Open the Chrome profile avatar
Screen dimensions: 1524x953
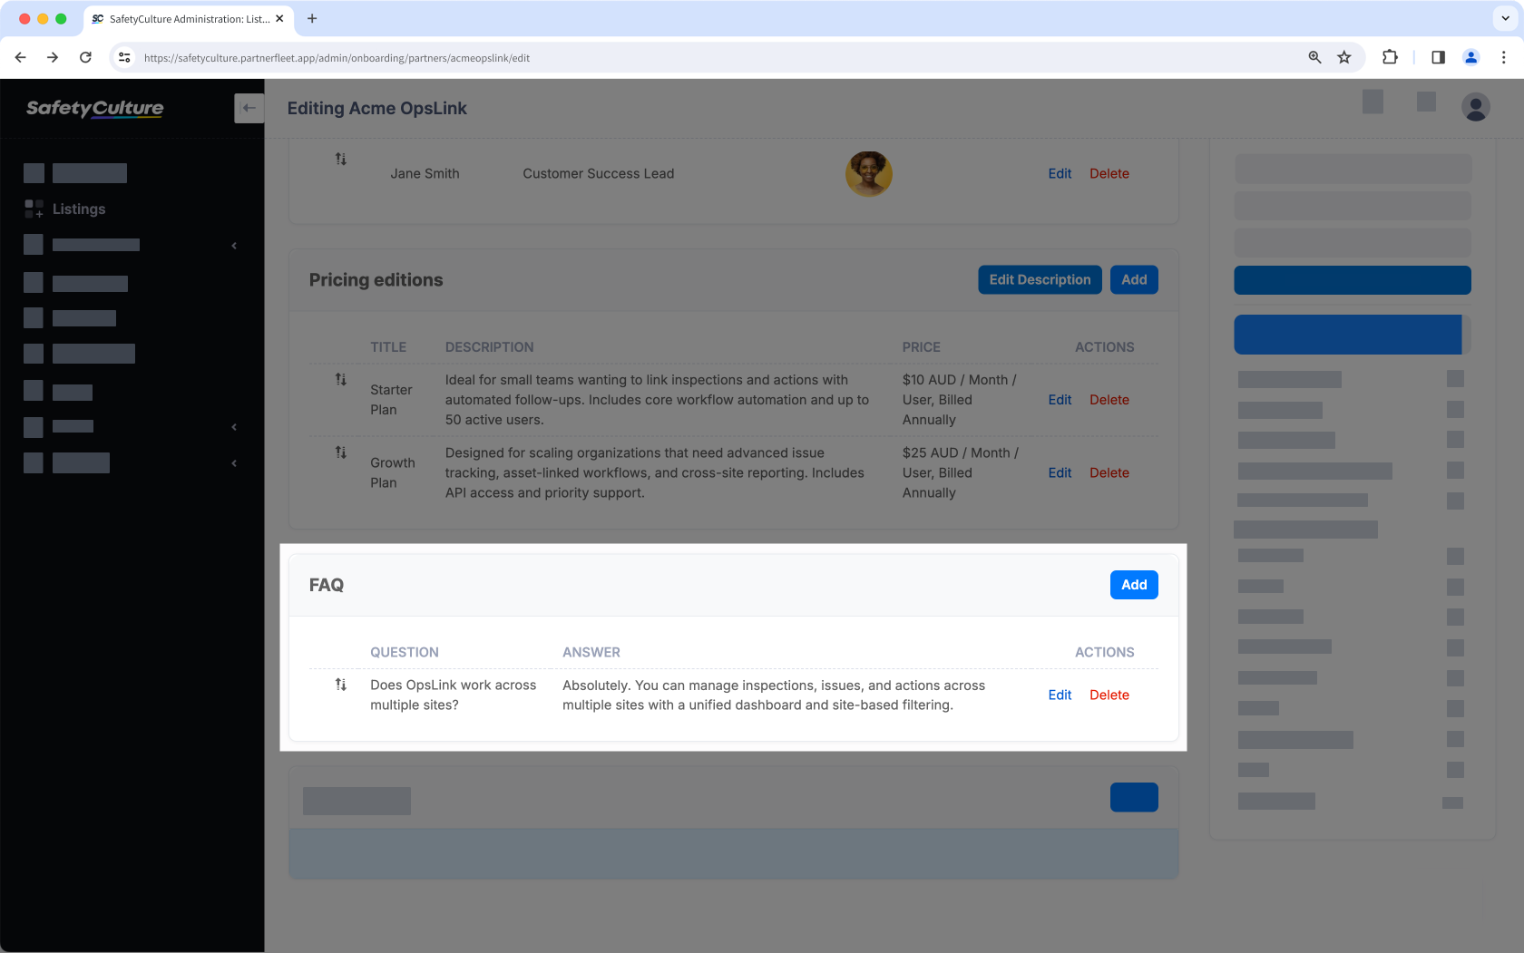click(x=1471, y=57)
